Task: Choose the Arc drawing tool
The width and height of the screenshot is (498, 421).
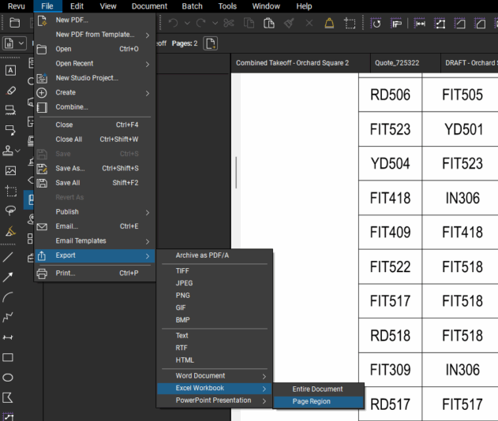Action: tap(9, 297)
